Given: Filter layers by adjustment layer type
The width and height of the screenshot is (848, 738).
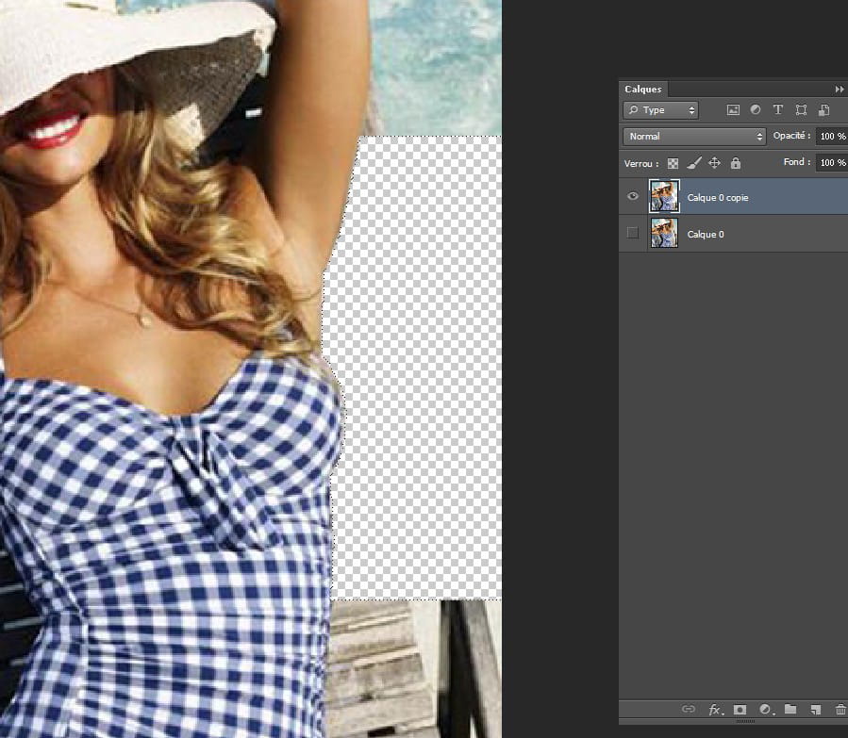Looking at the screenshot, I should click(x=755, y=110).
